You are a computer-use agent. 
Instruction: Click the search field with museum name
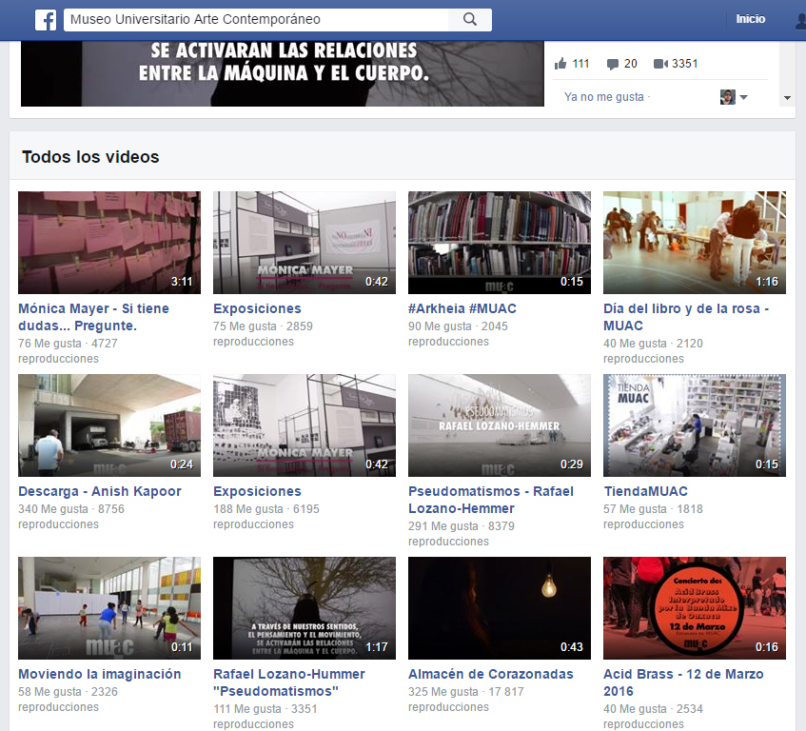[255, 20]
